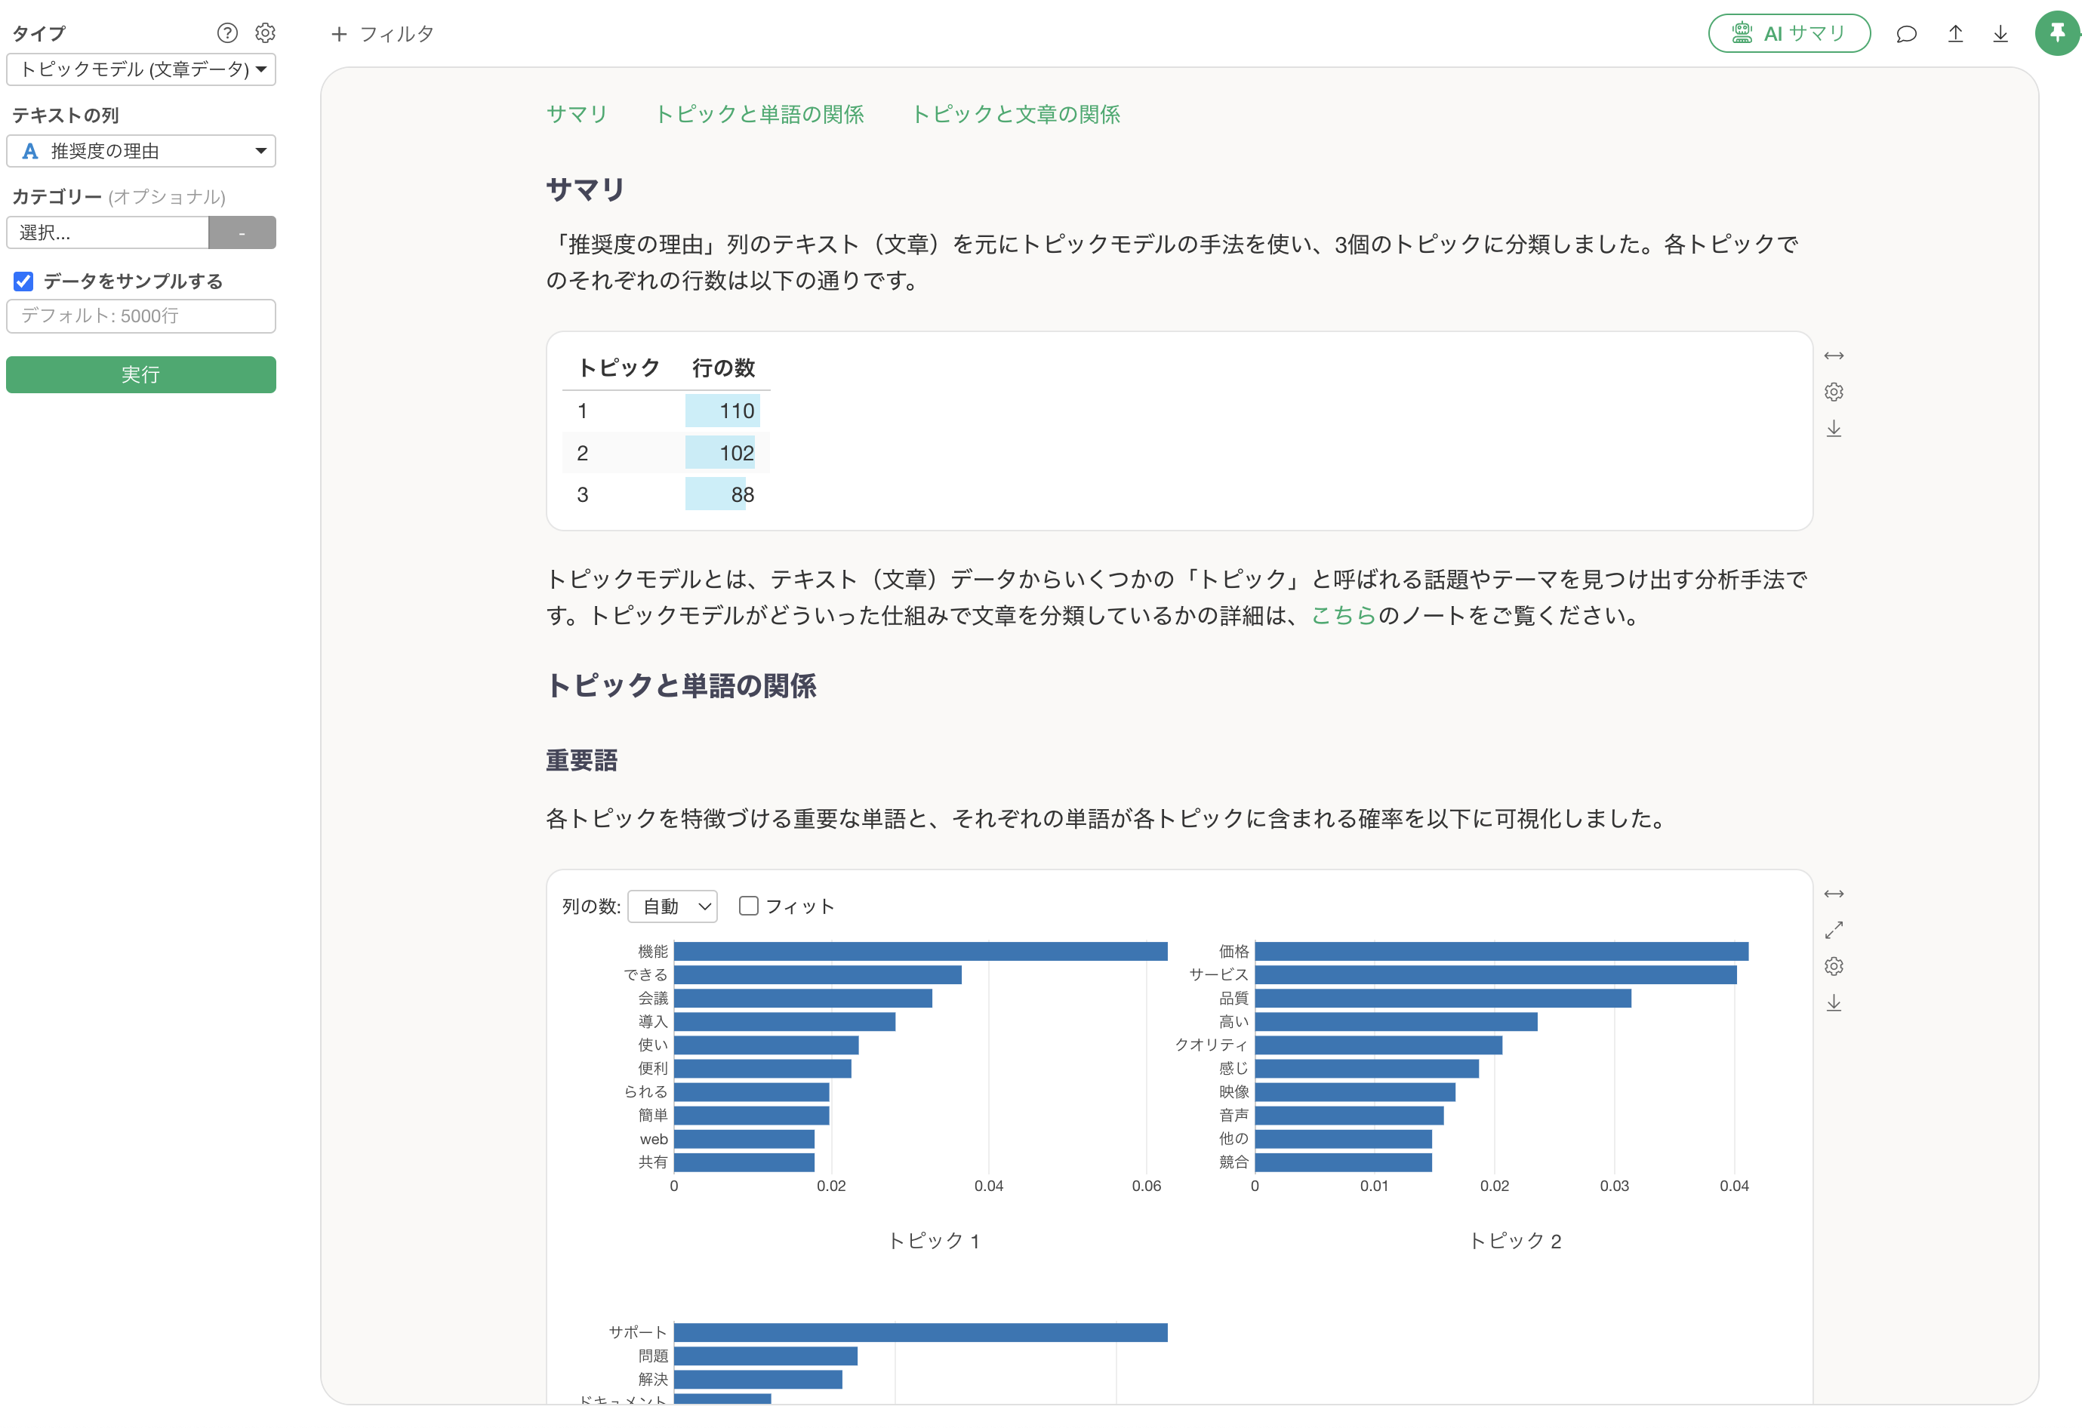
Task: Open the カテゴリー 選択... dropdown
Action: pos(107,233)
